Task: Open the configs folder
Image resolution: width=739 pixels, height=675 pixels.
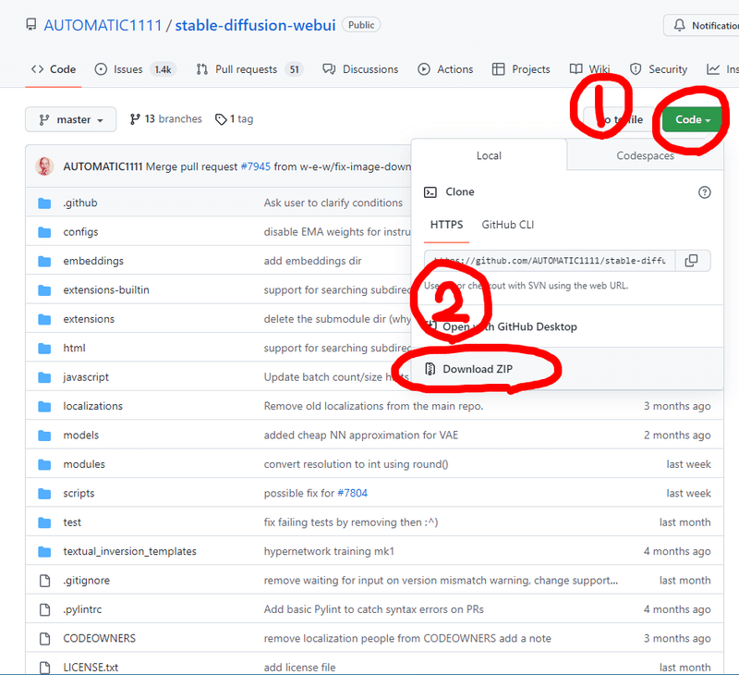Action: point(80,232)
